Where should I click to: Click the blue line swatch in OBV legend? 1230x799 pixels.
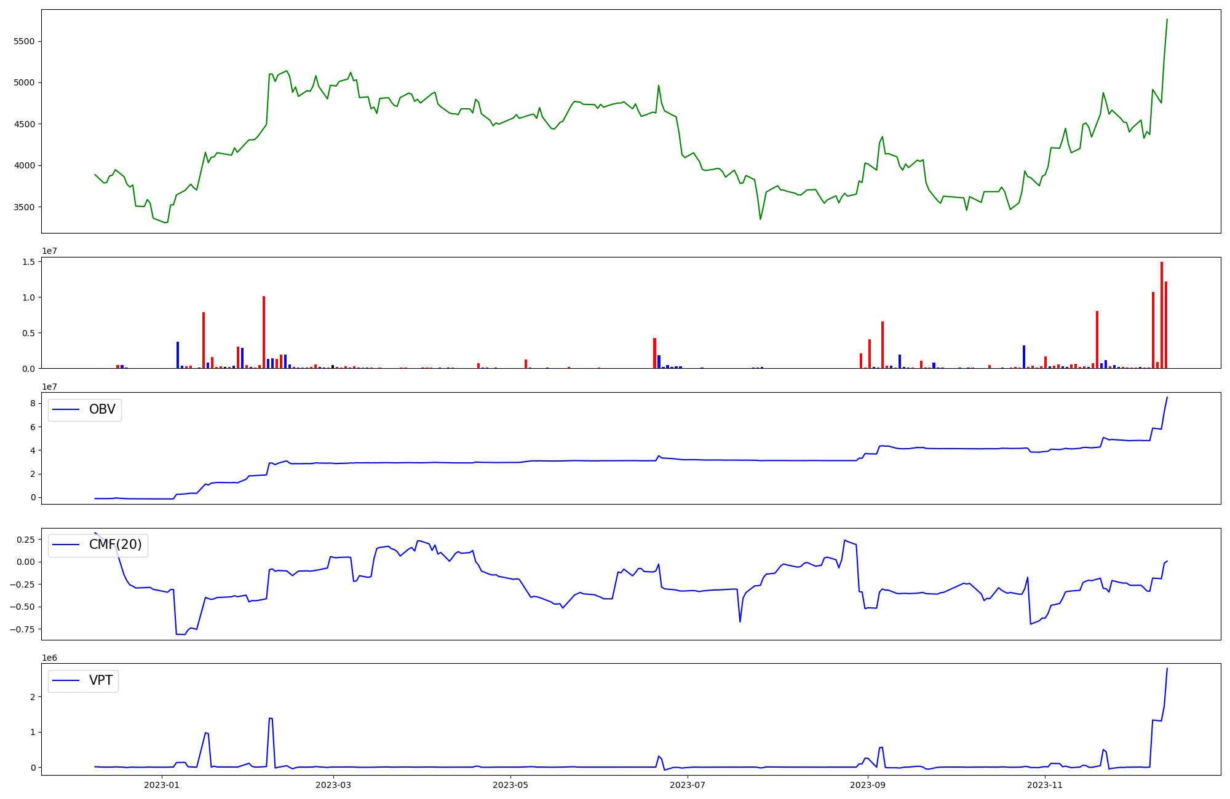(66, 410)
